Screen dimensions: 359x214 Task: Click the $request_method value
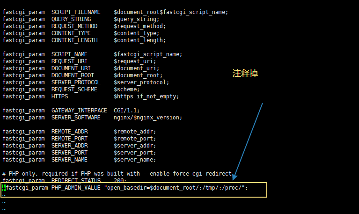[139, 26]
